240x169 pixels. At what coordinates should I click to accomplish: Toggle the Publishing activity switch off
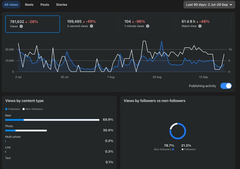tap(226, 86)
